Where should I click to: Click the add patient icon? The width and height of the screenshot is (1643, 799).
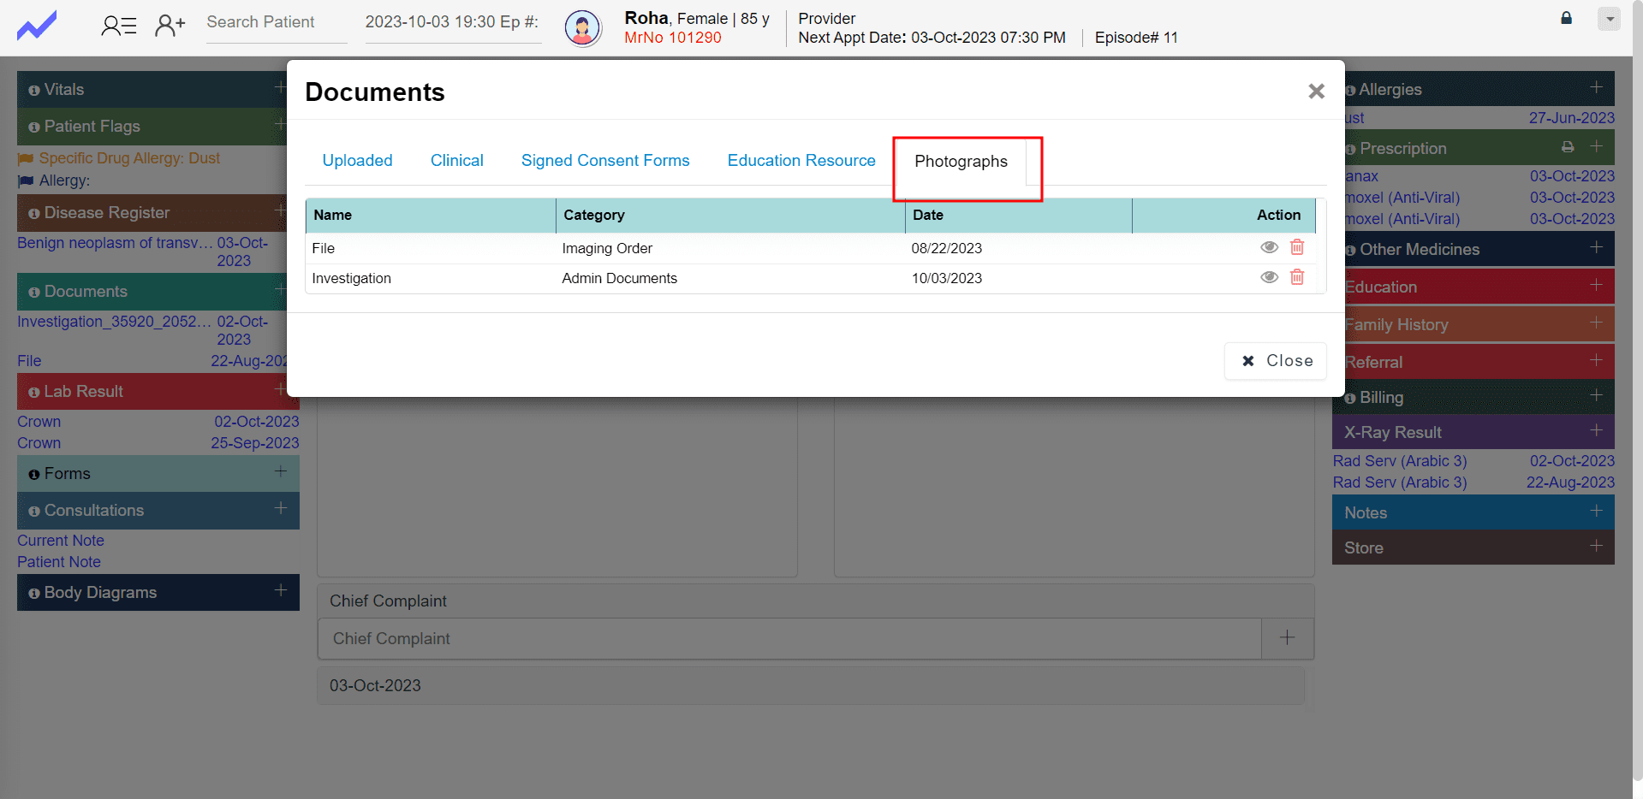coord(170,26)
